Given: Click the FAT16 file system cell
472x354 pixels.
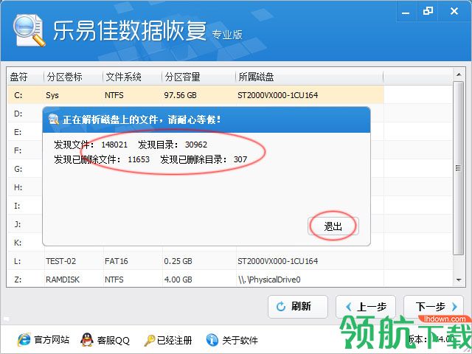Looking at the screenshot, I should 117,261.
